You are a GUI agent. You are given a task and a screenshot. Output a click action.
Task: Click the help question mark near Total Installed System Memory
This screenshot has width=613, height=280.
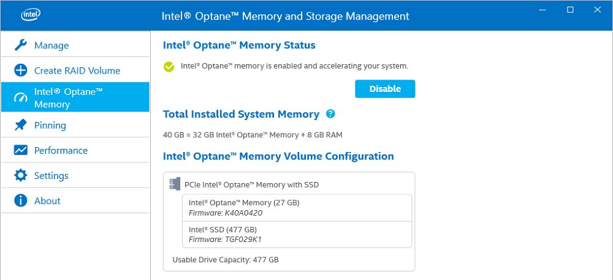coord(330,114)
